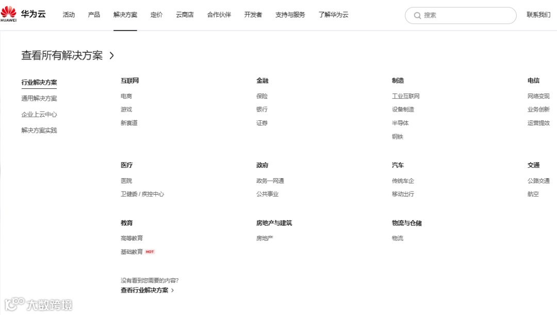This screenshot has height=315, width=557.
Task: Click the Huawei Cloud logo
Action: (x=23, y=14)
